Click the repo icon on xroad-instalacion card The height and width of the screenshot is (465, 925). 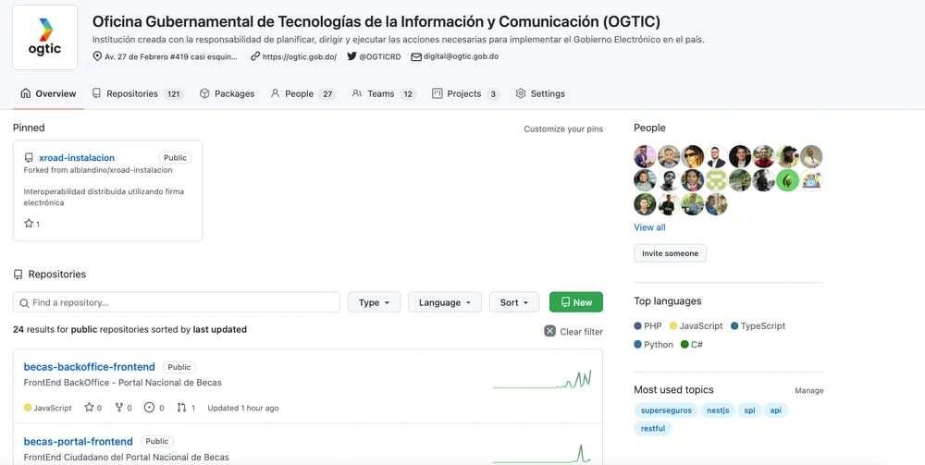point(29,158)
